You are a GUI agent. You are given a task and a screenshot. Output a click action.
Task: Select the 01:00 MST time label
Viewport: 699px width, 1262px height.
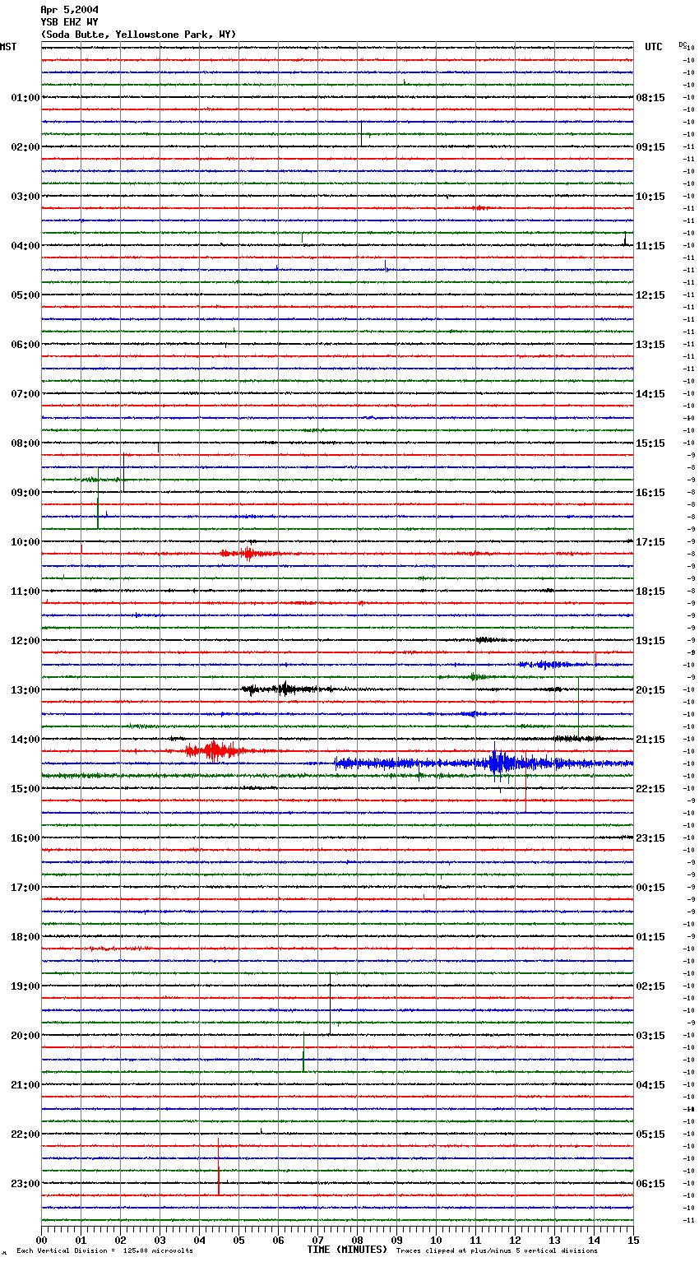[x=25, y=98]
